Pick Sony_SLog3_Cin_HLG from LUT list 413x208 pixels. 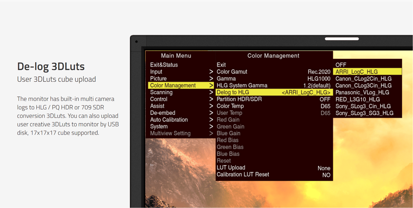363,106
